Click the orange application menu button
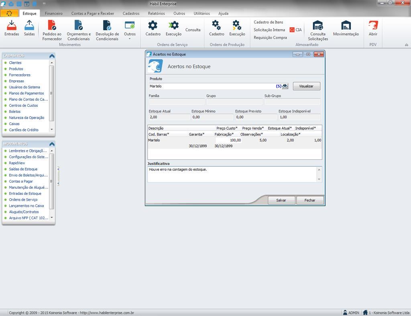This screenshot has width=411, height=316. pos(9,13)
